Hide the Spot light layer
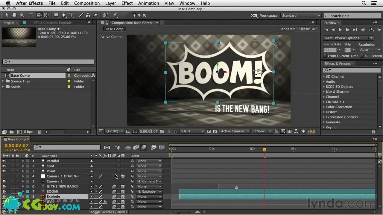Image resolution: width=383 pixels, height=215 pixels. click(4, 166)
